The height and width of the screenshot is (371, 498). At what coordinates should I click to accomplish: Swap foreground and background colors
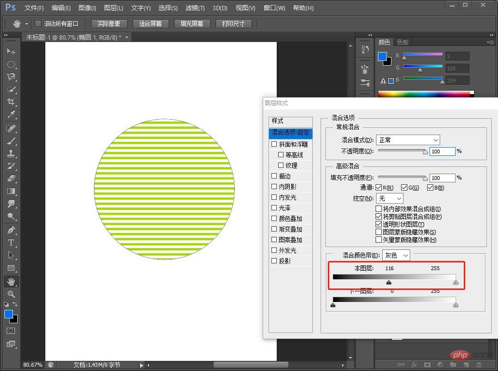tap(14, 304)
